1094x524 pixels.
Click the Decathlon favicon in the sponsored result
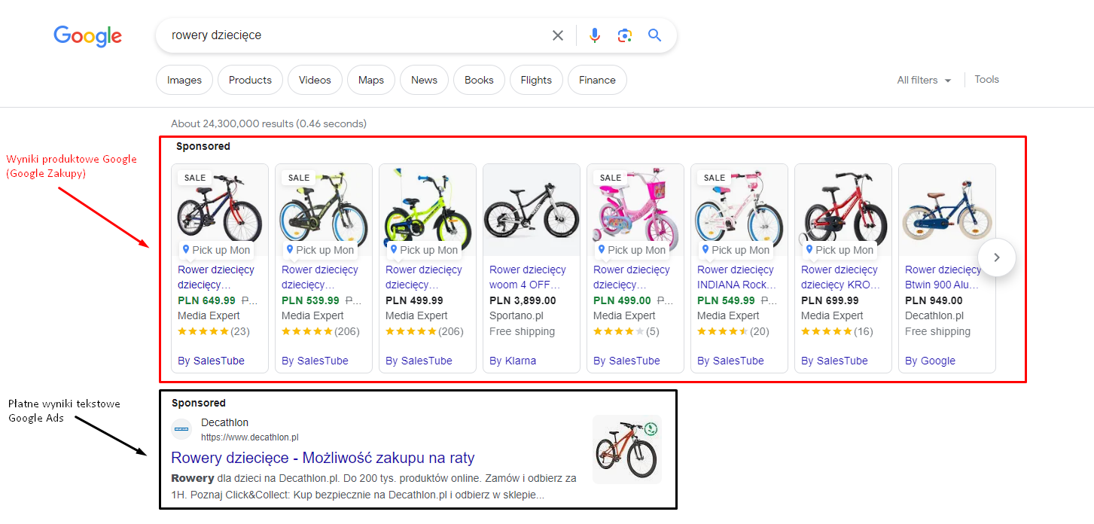(181, 429)
